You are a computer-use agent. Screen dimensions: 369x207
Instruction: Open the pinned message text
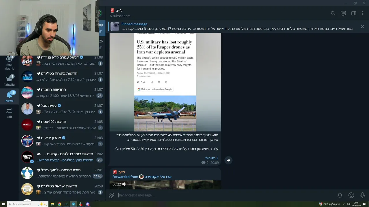pos(237,28)
